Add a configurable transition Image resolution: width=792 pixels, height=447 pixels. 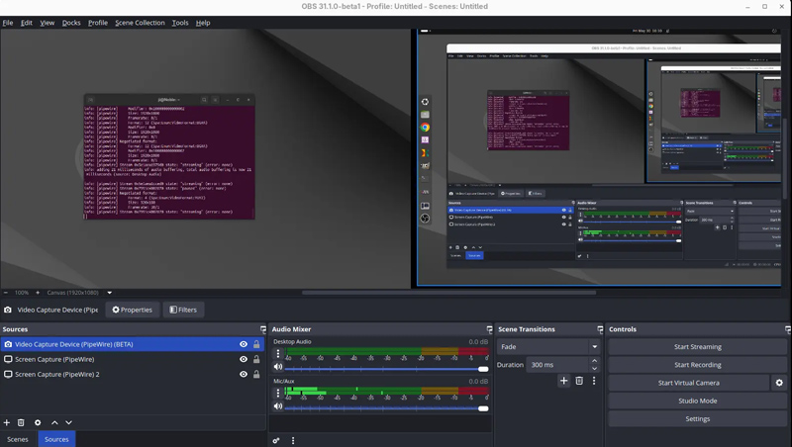click(x=564, y=381)
